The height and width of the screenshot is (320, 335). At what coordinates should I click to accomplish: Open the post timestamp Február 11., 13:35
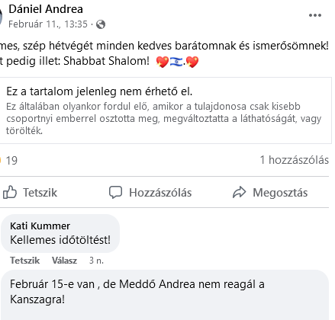[x=48, y=24]
